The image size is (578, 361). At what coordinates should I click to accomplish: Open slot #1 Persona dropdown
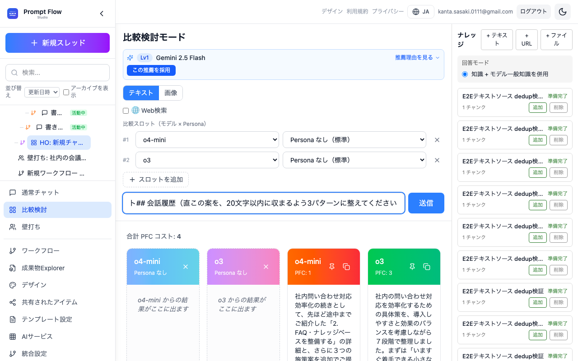click(x=354, y=140)
